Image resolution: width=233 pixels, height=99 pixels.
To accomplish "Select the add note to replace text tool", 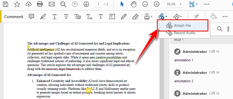I will pos(78,16).
